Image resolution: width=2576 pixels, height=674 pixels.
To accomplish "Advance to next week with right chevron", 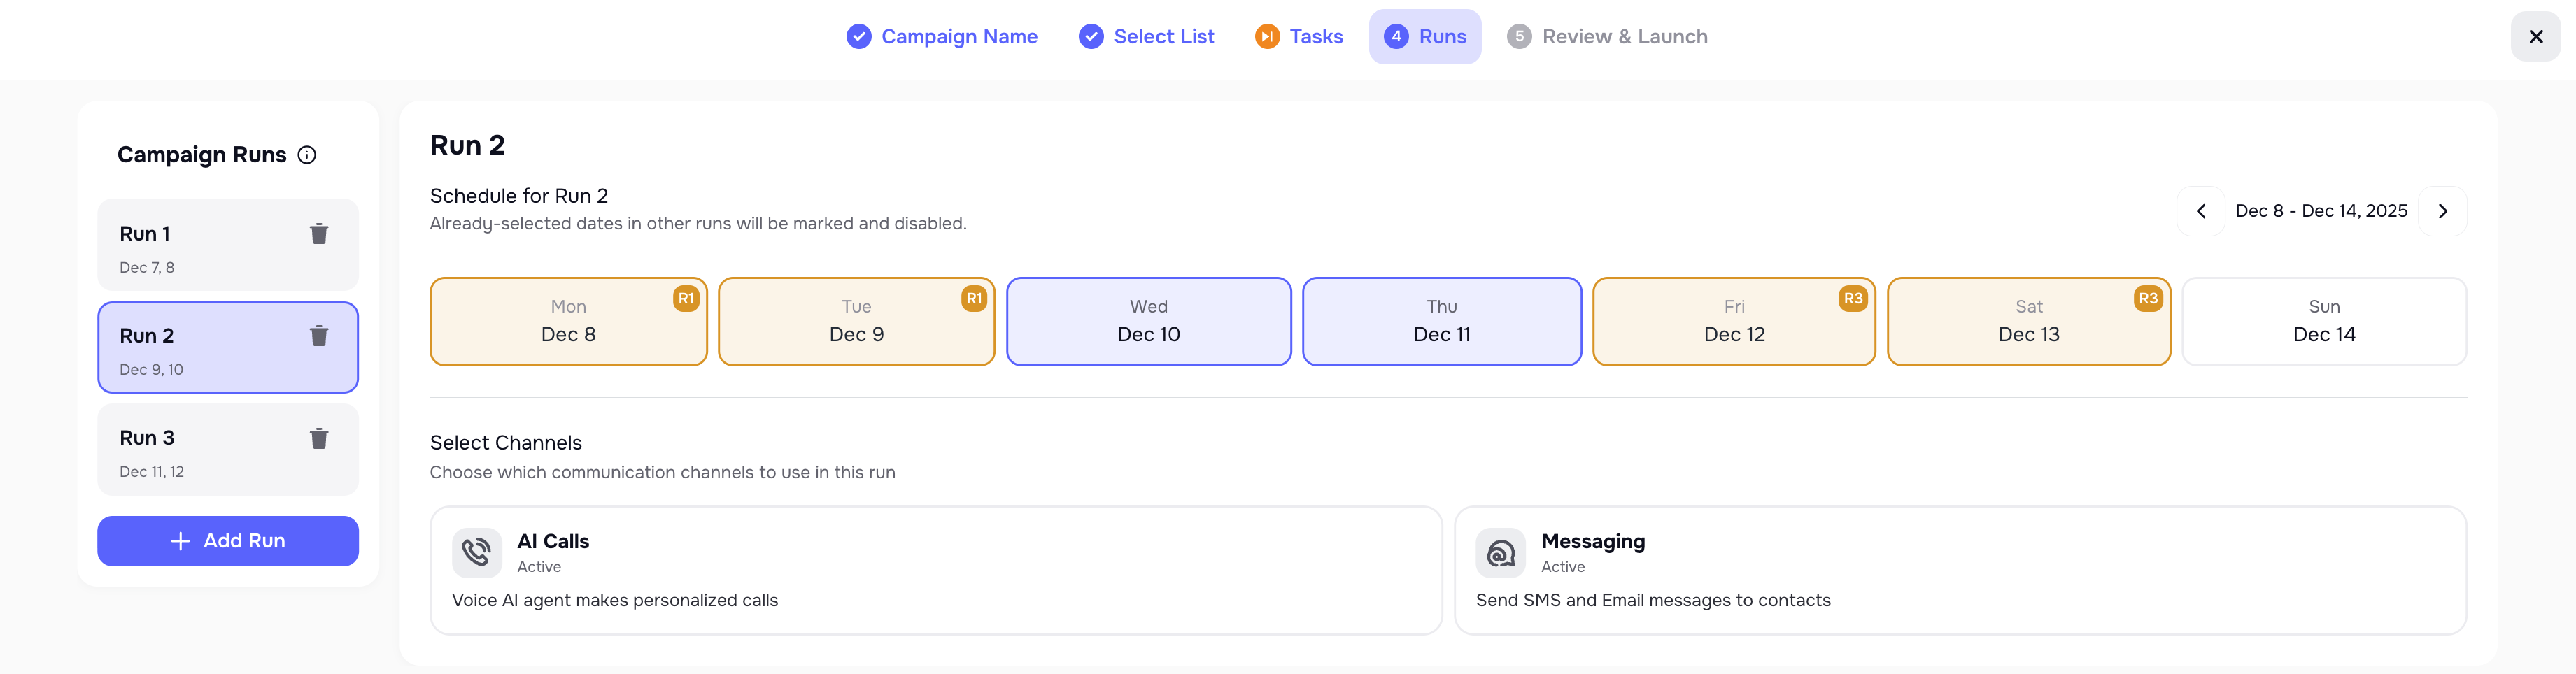I will (x=2442, y=211).
